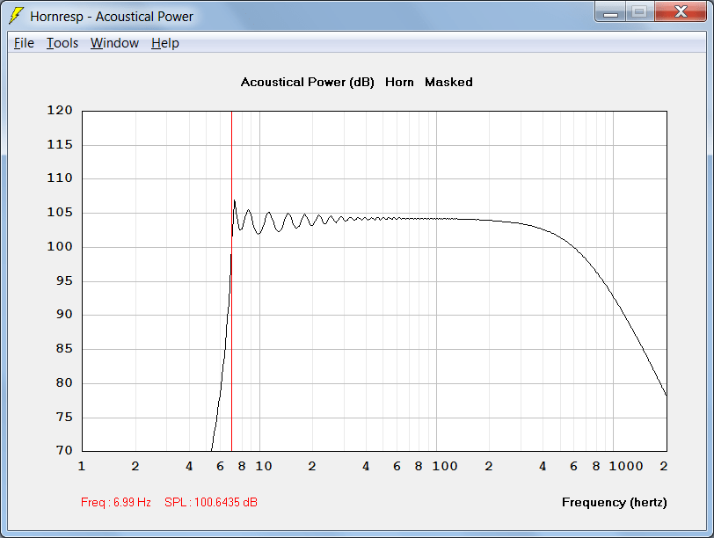Click the 100 x-axis label

pyautogui.click(x=445, y=466)
